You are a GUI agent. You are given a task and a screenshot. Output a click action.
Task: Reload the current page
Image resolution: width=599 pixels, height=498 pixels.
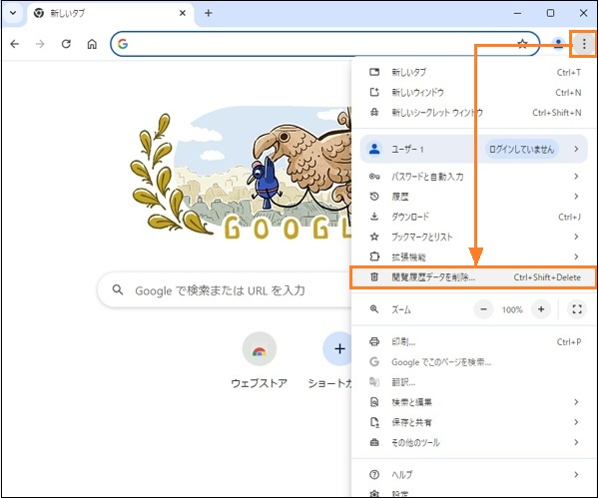tap(66, 44)
